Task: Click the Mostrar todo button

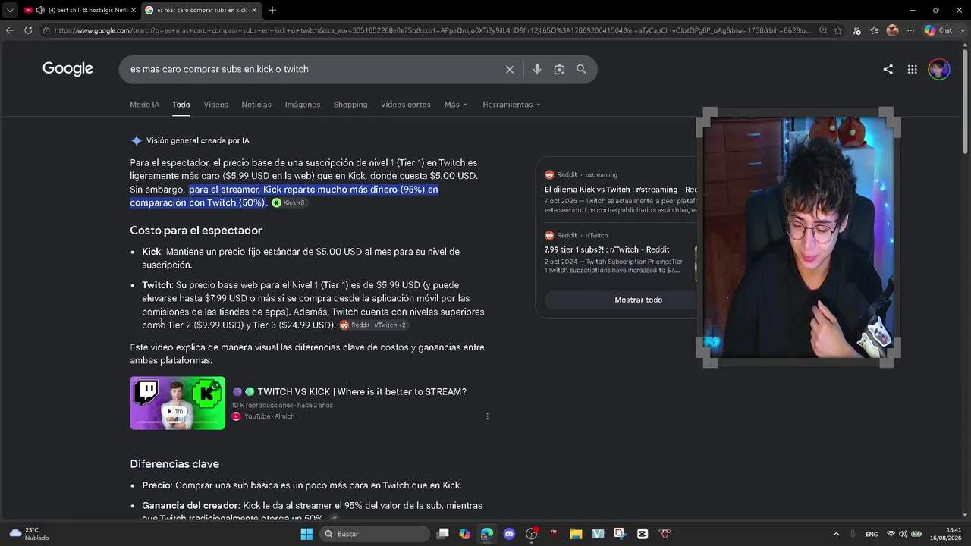Action: pos(638,300)
